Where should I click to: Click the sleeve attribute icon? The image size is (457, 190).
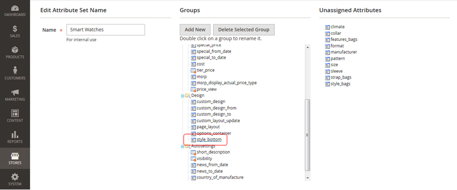[x=327, y=72]
